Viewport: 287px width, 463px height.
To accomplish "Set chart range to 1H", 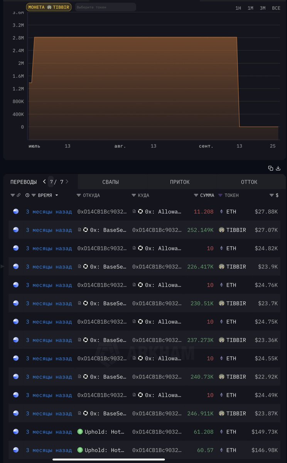I will [238, 8].
